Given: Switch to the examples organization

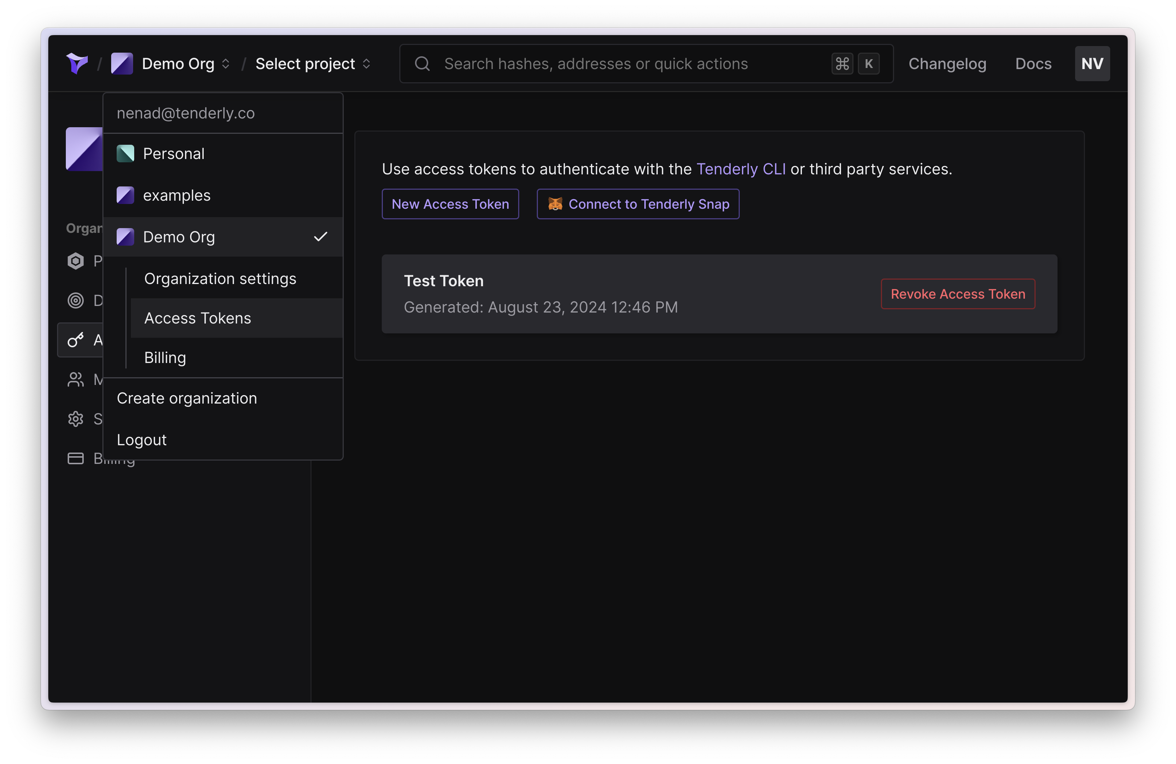Looking at the screenshot, I should click(223, 195).
